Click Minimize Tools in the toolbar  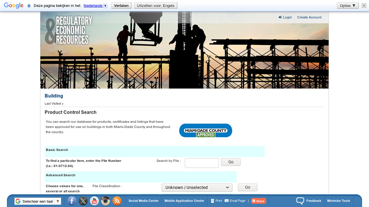339,201
